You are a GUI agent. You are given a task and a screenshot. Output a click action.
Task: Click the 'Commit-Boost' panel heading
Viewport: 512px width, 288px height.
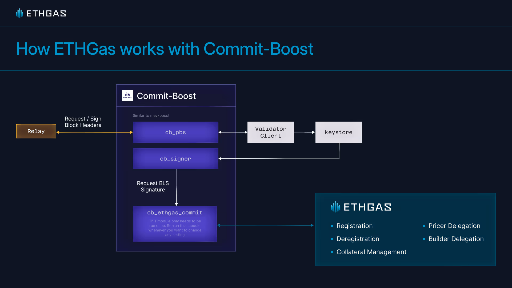click(x=166, y=96)
